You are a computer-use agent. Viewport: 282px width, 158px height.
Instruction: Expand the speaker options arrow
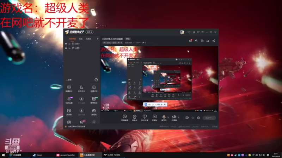click(178, 117)
